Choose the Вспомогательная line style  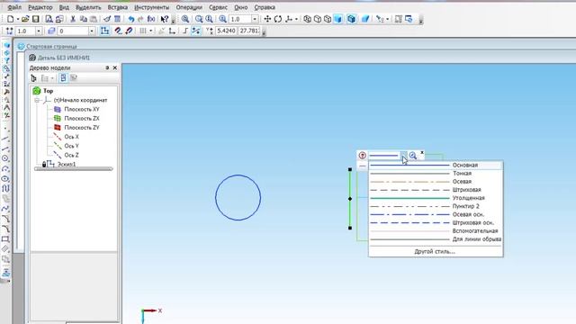pos(436,231)
